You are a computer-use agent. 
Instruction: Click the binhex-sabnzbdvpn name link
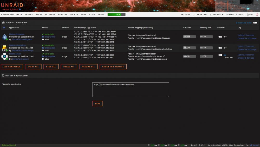17,45
